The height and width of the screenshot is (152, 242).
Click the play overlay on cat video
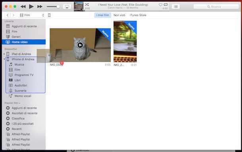(80, 45)
